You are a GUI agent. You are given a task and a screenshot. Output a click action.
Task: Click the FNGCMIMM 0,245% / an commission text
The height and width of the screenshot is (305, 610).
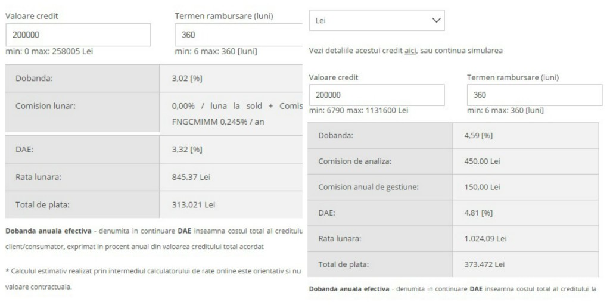coord(218,122)
